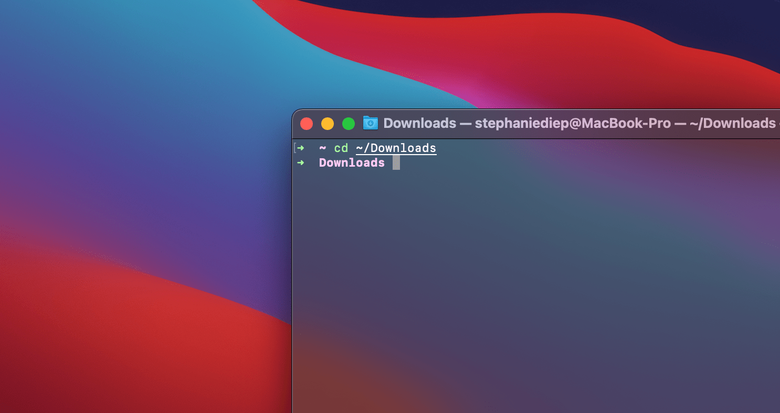This screenshot has height=413, width=780.
Task: Click the Downloads folder icon in title bar
Action: (x=371, y=123)
